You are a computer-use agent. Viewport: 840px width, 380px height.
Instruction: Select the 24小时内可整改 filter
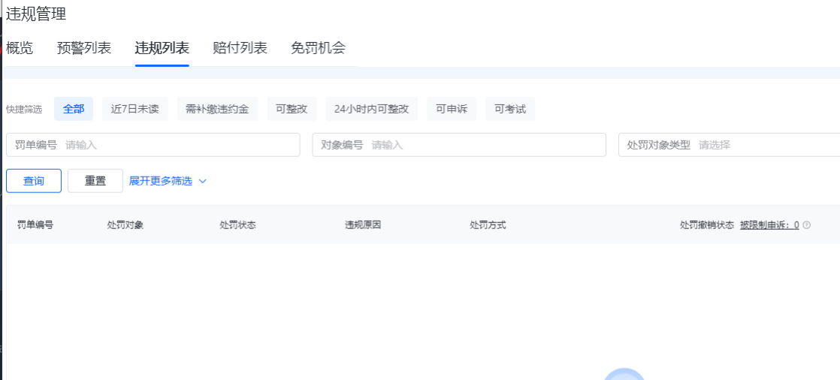point(372,109)
